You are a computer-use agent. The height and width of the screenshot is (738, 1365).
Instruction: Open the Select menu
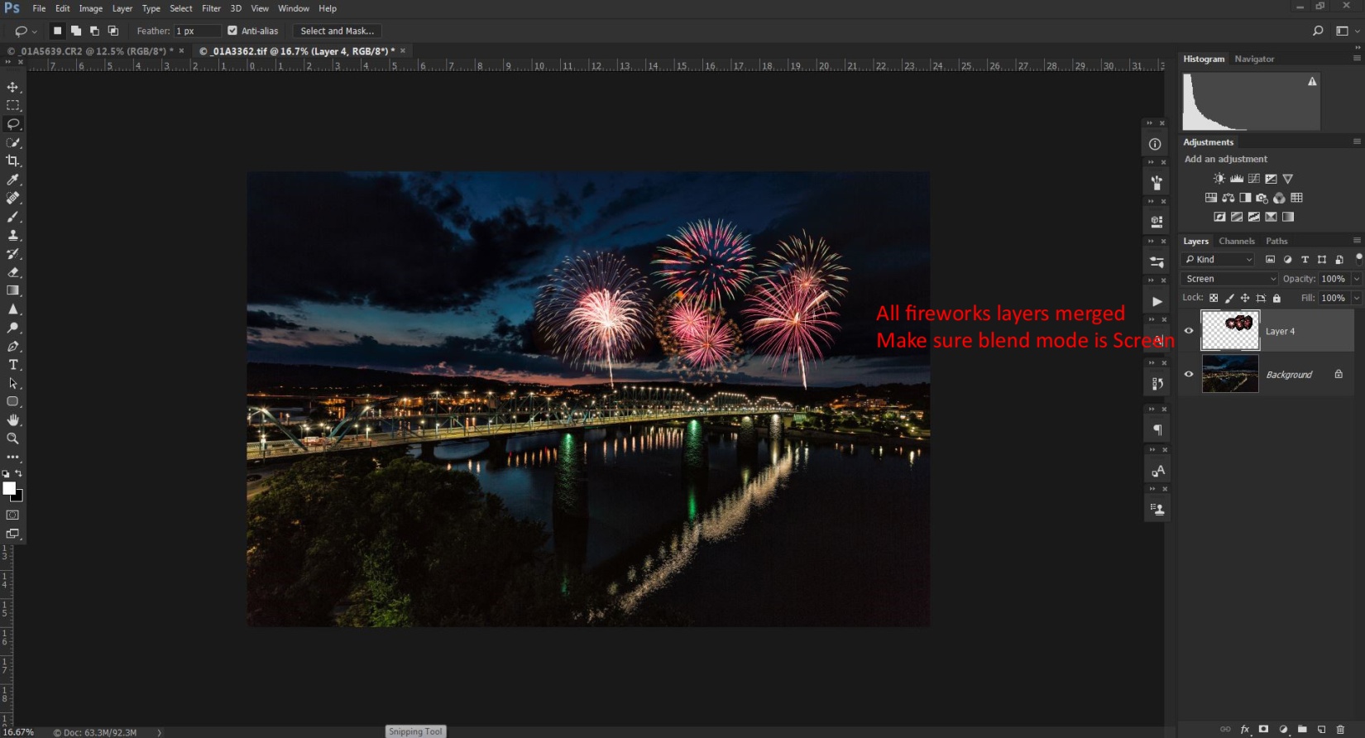[x=181, y=8]
